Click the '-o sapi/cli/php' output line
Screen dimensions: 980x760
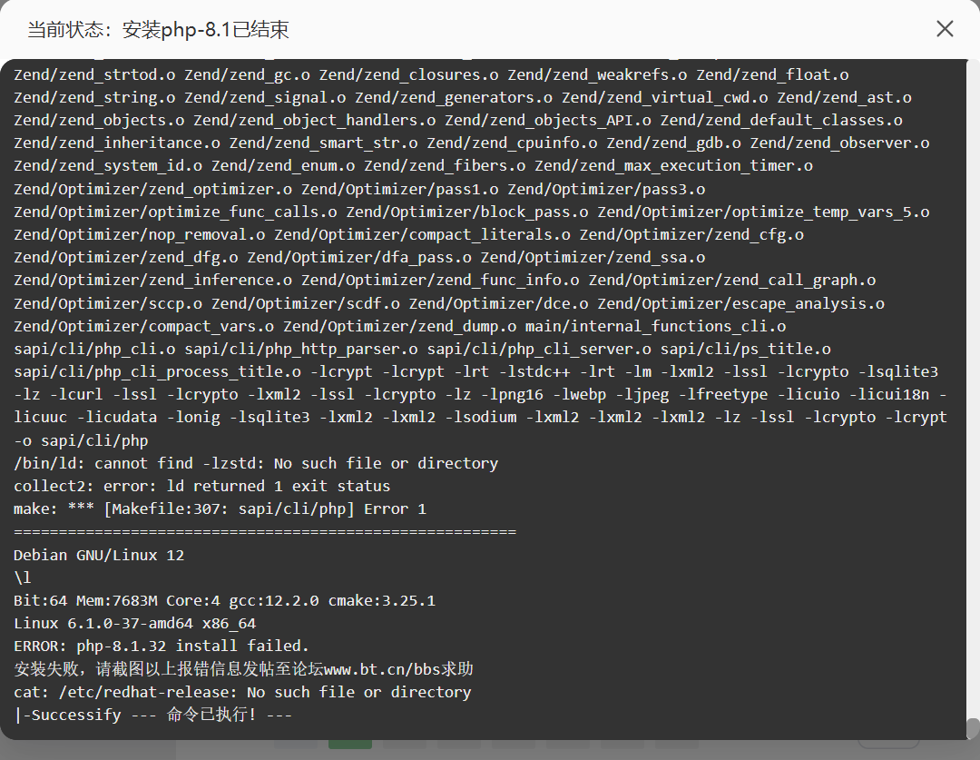[81, 440]
